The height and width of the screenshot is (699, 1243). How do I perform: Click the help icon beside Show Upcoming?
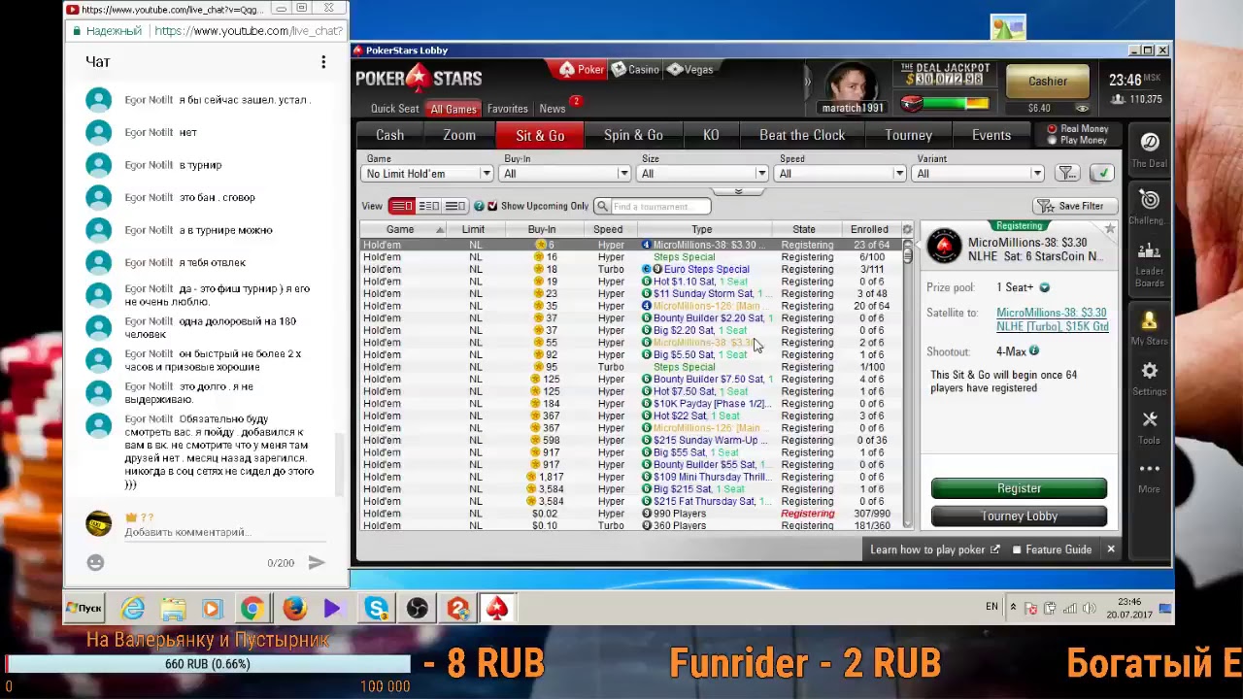tap(479, 206)
